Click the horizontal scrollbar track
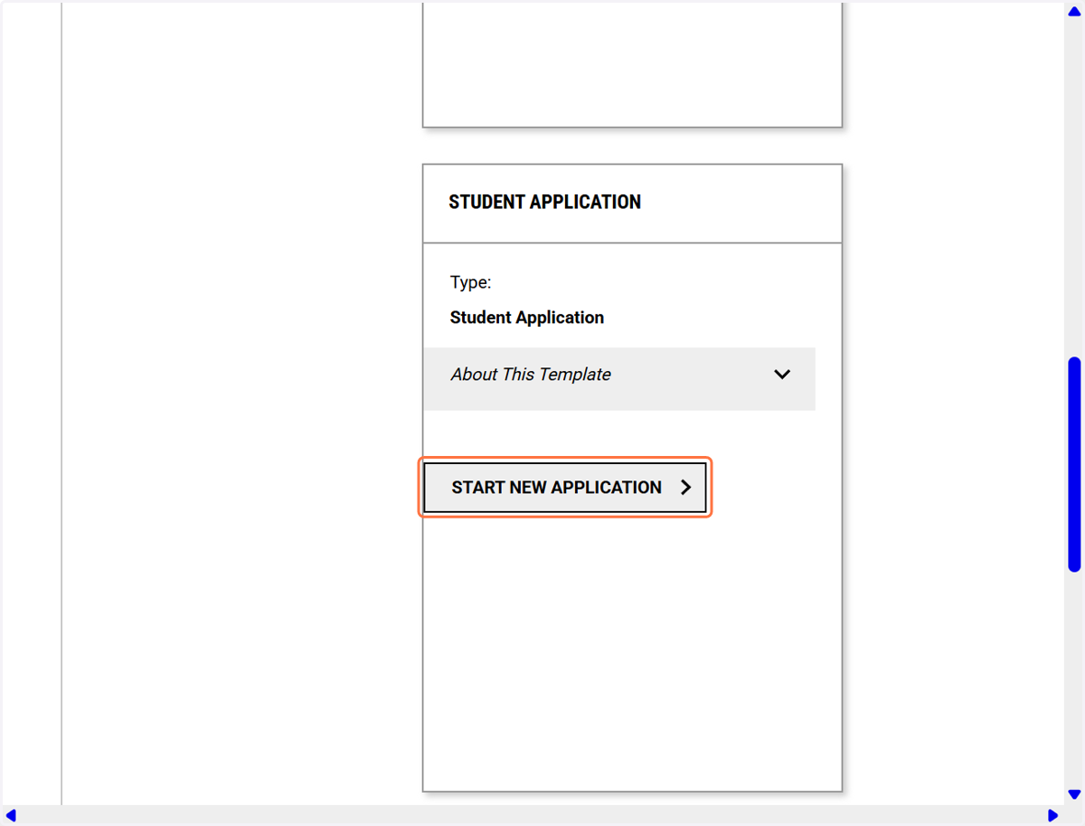The image size is (1085, 826). pyautogui.click(x=532, y=816)
